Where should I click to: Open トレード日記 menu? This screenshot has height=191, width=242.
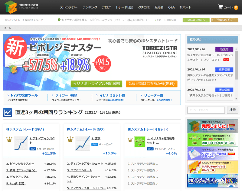[124, 7]
